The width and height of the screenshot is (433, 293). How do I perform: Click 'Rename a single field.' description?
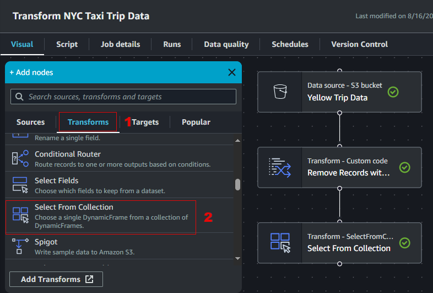click(67, 138)
